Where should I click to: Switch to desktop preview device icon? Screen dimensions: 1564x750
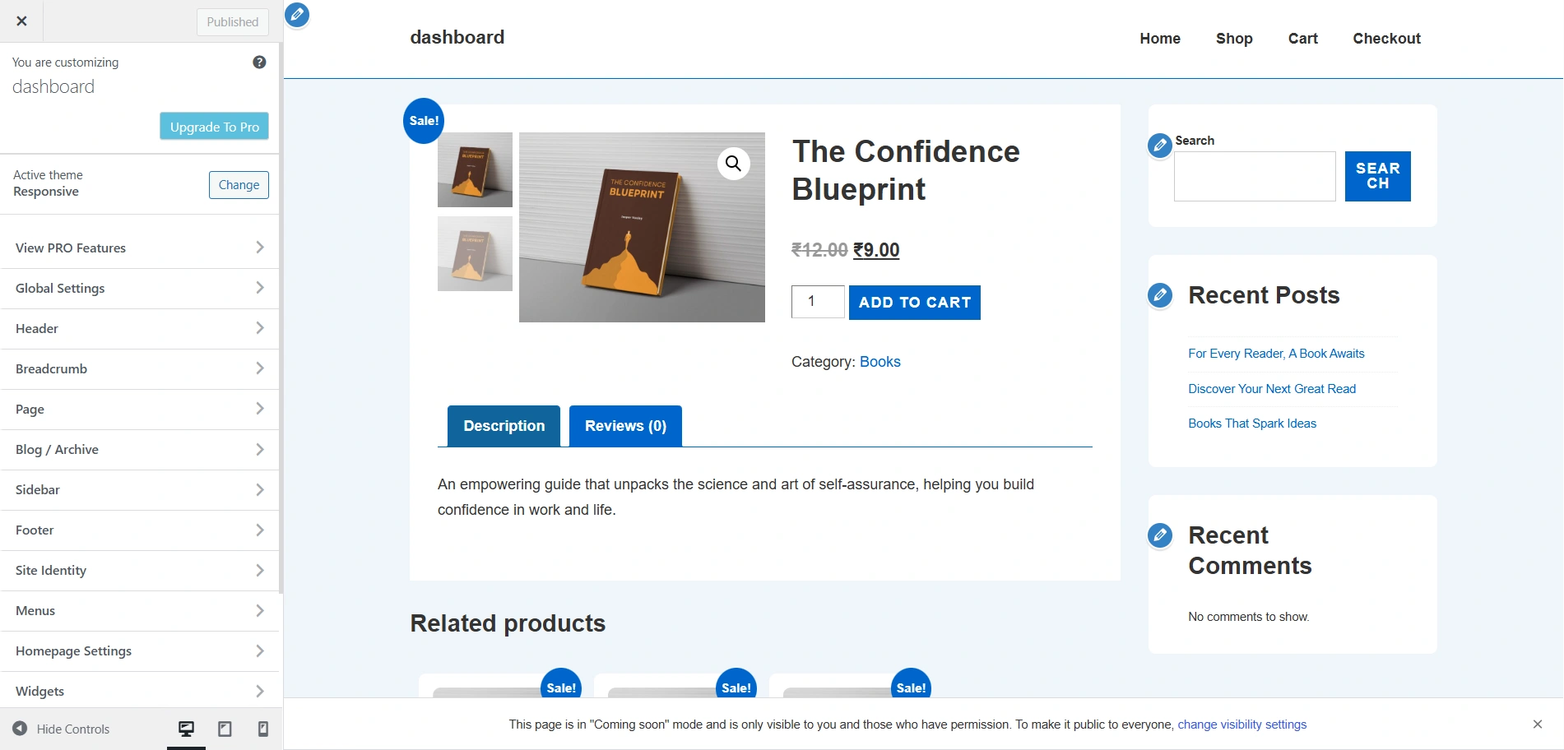[187, 729]
